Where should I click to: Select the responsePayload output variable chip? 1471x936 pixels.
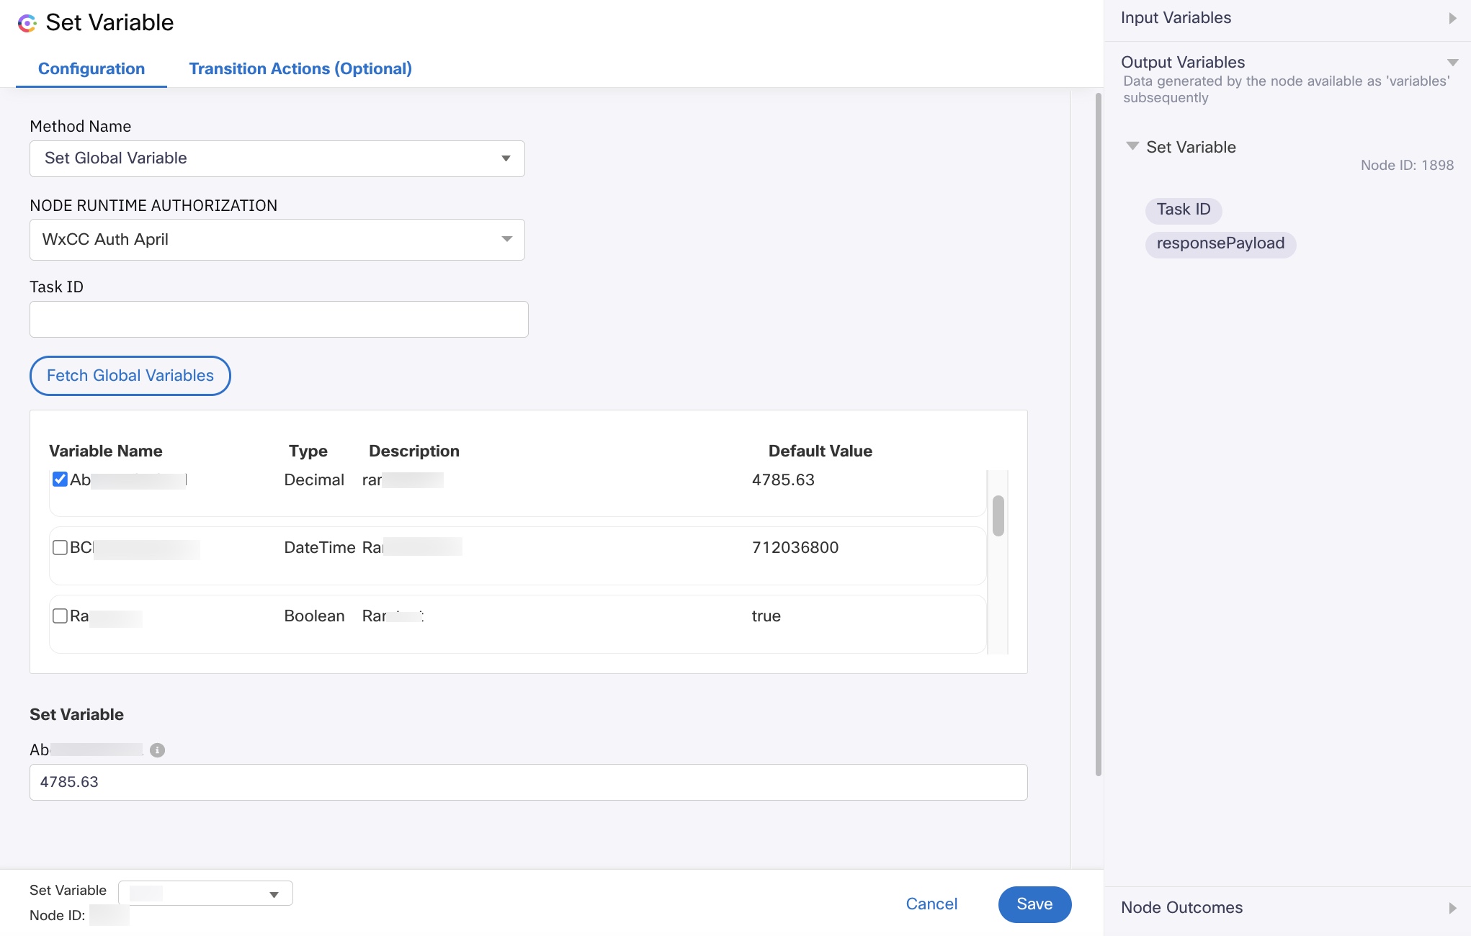(x=1220, y=244)
